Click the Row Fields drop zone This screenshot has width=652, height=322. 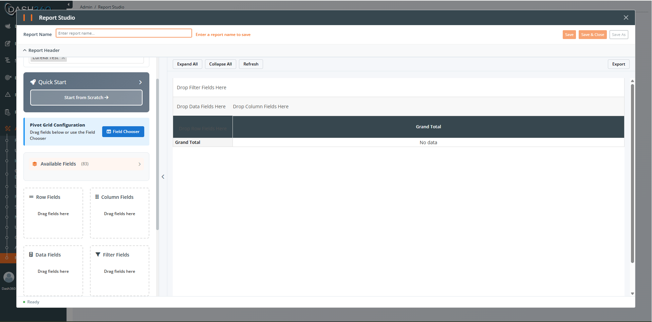pyautogui.click(x=53, y=213)
